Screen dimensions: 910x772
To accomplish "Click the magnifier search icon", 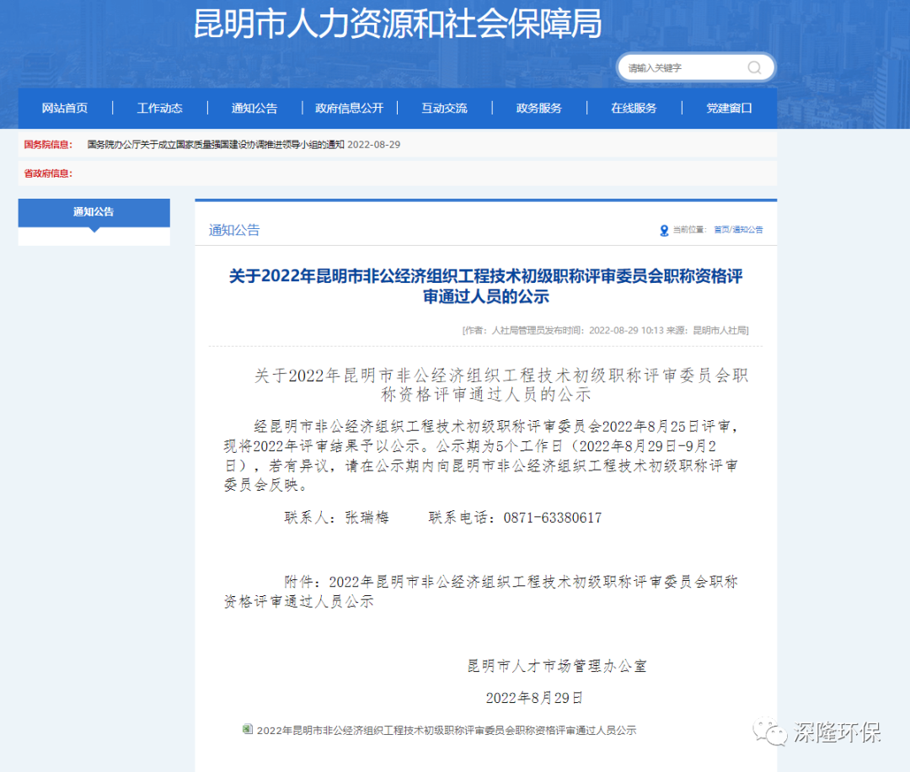I will [x=754, y=68].
